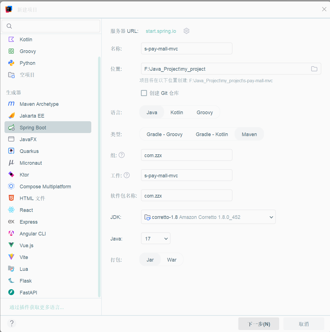330x332 pixels.
Task: Select War packaging
Action: click(172, 260)
